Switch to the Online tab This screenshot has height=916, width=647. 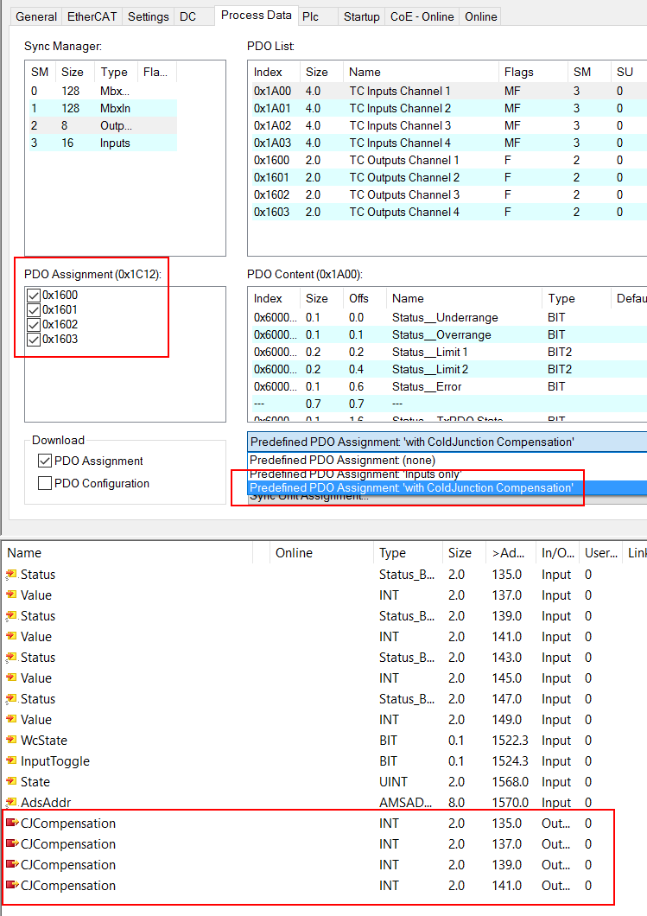480,17
